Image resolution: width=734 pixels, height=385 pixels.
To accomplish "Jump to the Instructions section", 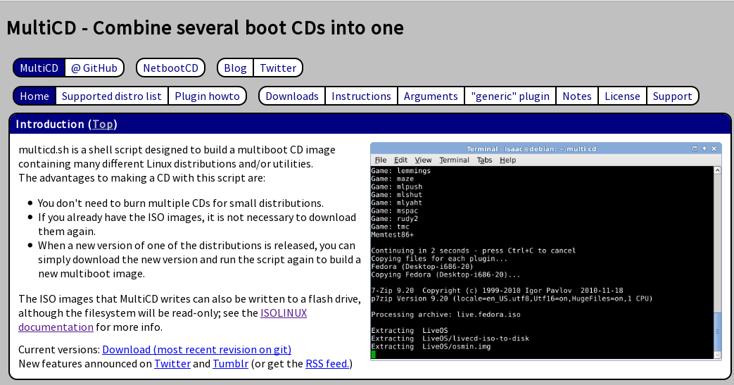I will click(x=362, y=96).
